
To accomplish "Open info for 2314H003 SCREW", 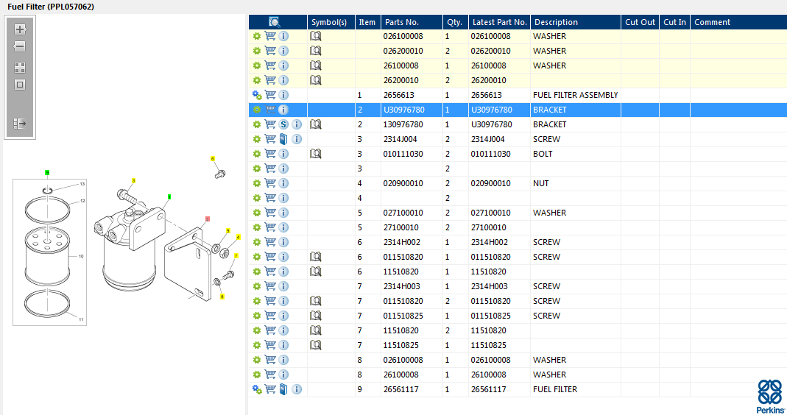I will [x=283, y=286].
